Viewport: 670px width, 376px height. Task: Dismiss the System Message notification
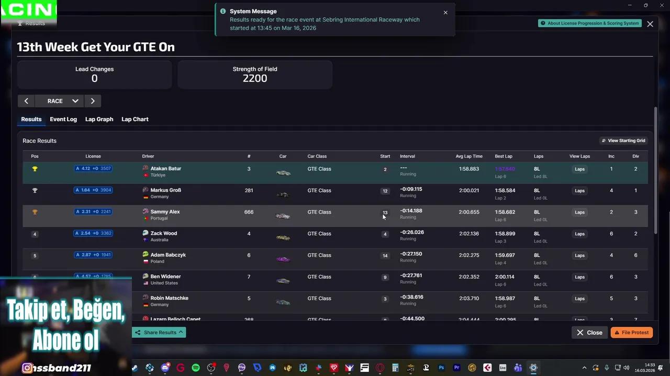(x=445, y=13)
